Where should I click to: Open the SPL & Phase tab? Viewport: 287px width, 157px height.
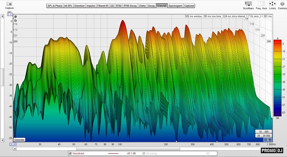click(x=55, y=6)
